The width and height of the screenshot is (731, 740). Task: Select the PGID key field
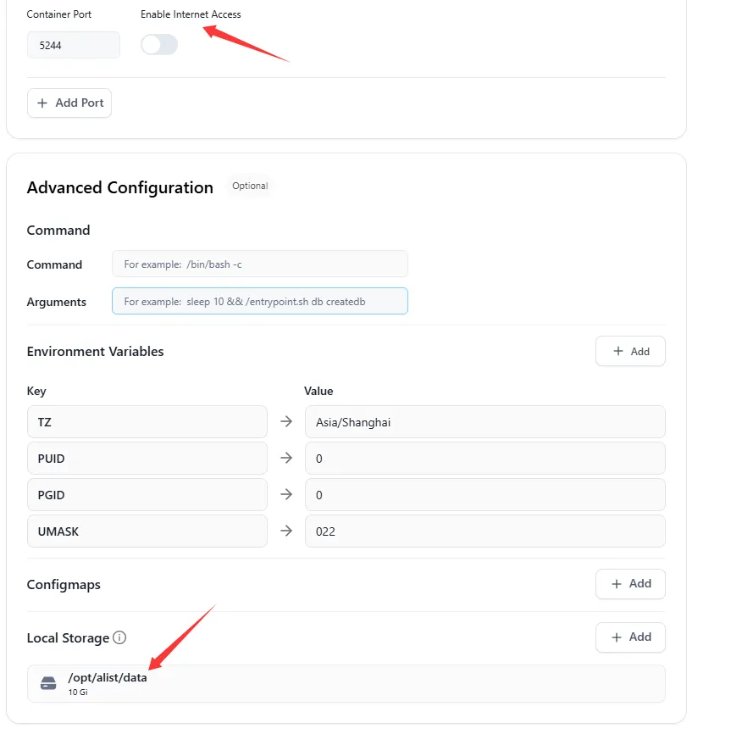click(x=147, y=495)
